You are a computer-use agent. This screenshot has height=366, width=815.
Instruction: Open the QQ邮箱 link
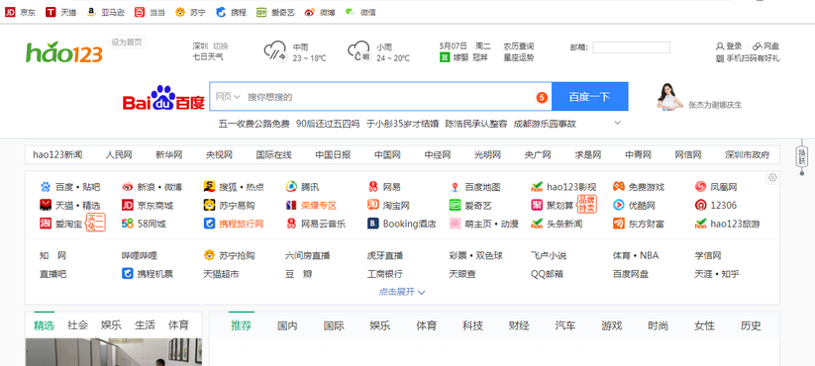click(x=547, y=274)
